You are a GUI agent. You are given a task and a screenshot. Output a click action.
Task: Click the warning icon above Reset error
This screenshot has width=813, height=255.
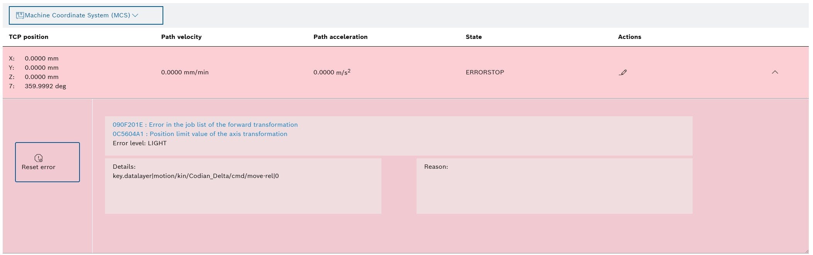point(39,158)
